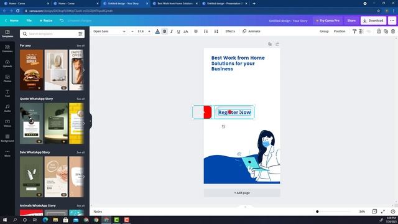398x224 pixels.
Task: Expand Quote WhatsApp Story row right arrow
Action: click(83, 123)
